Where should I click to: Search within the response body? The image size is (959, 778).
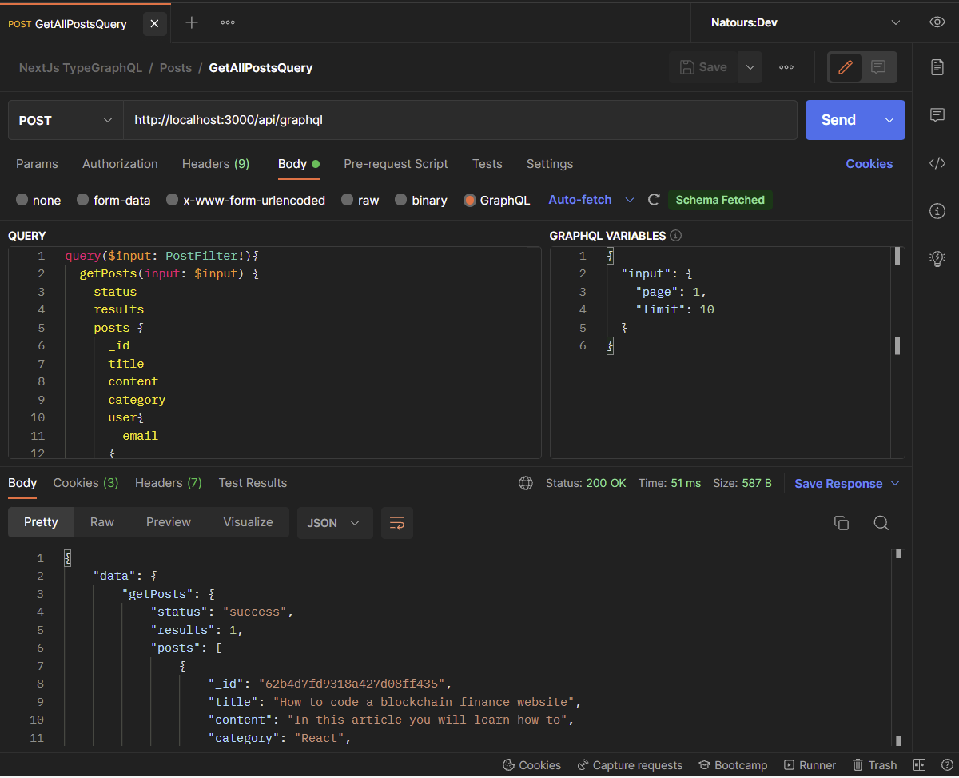(x=881, y=523)
